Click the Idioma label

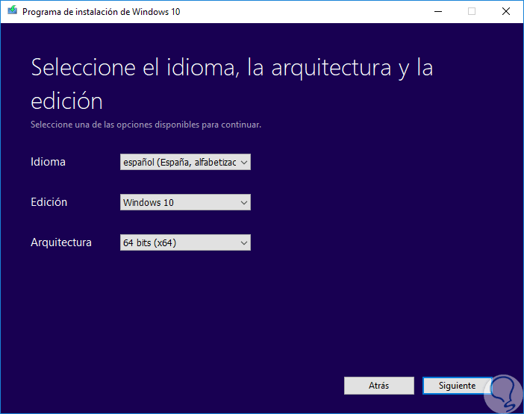[x=48, y=162]
